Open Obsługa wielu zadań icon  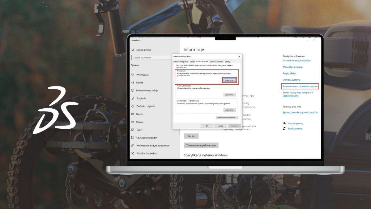pyautogui.click(x=133, y=138)
